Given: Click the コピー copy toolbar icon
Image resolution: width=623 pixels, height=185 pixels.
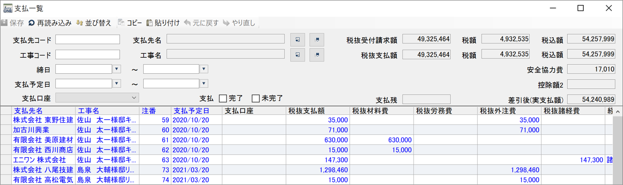Looking at the screenshot, I should click(121, 23).
